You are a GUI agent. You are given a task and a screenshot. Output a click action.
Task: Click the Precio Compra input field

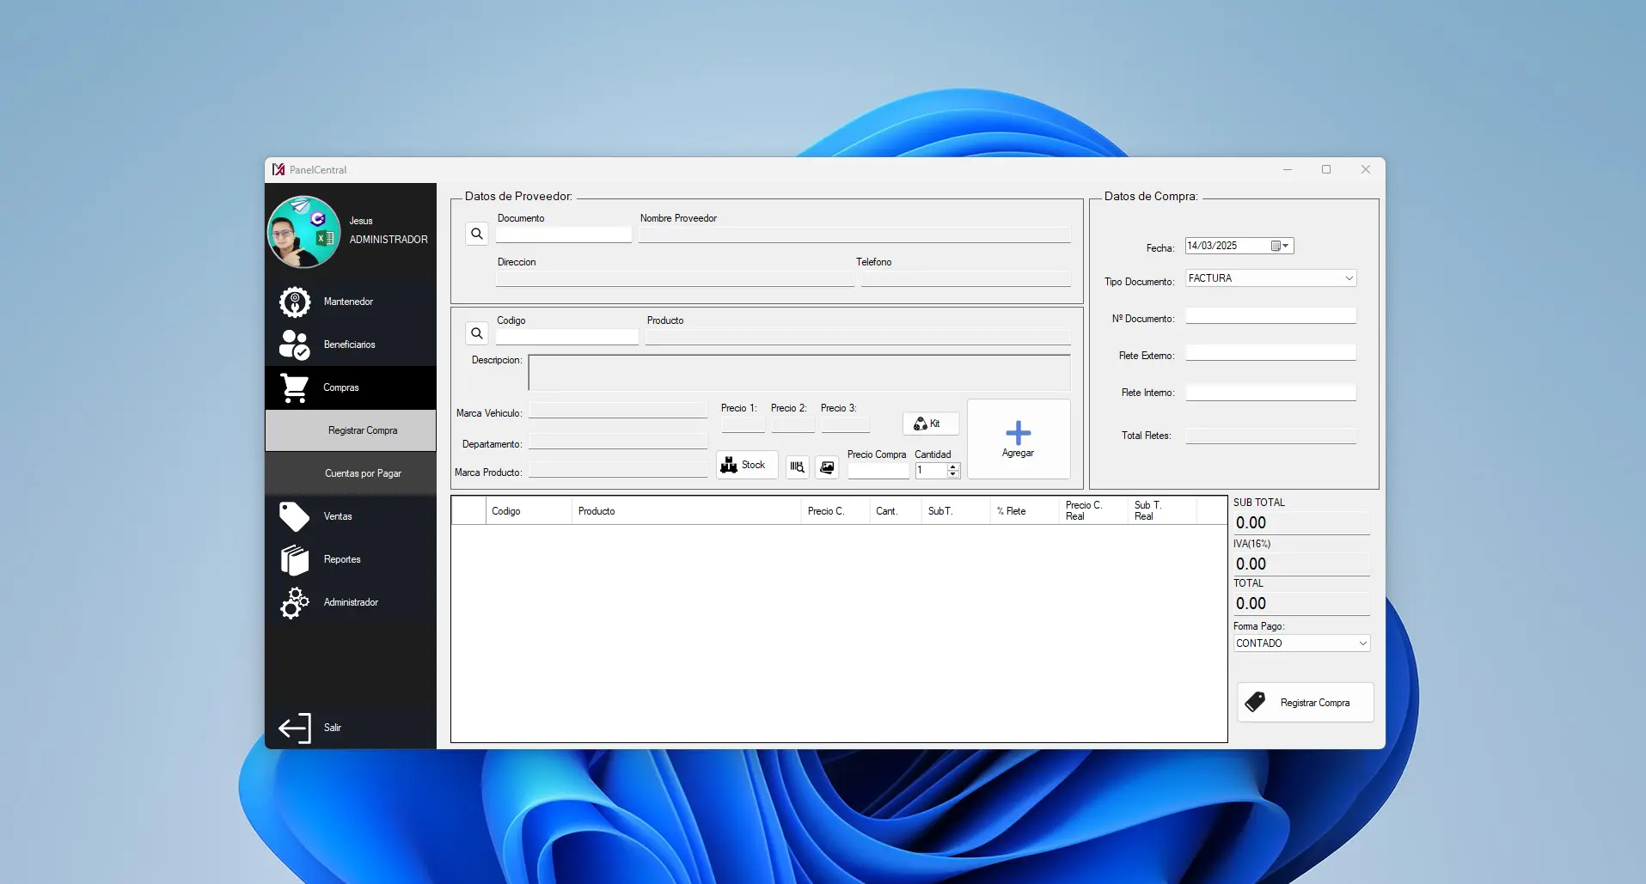coord(878,470)
